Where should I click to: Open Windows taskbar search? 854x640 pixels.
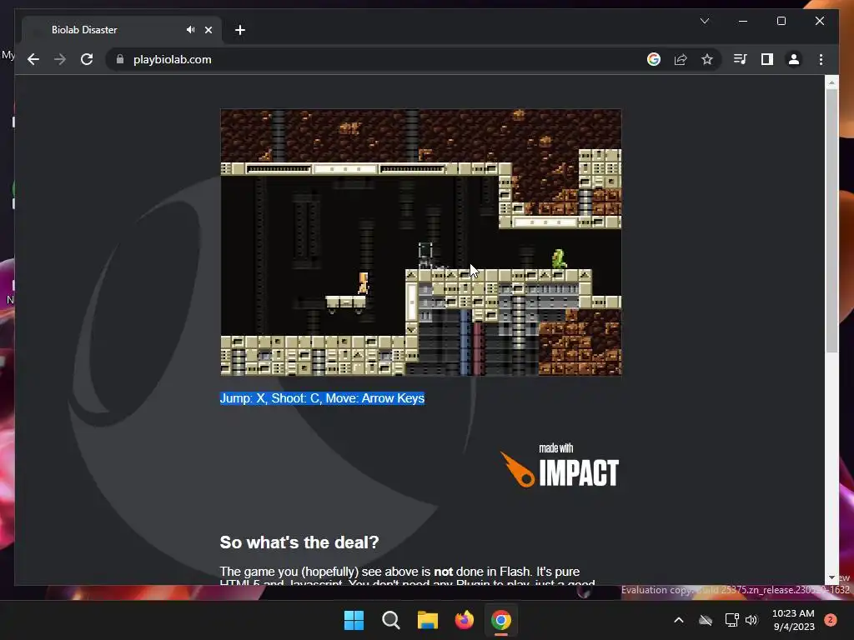[x=391, y=620]
